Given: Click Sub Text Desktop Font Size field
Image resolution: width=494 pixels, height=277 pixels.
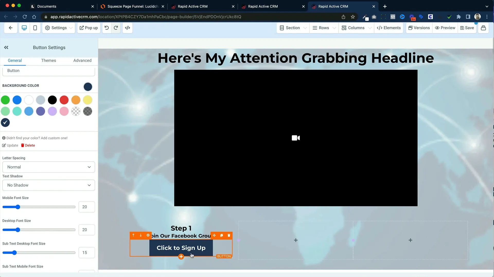Looking at the screenshot, I should (x=87, y=253).
